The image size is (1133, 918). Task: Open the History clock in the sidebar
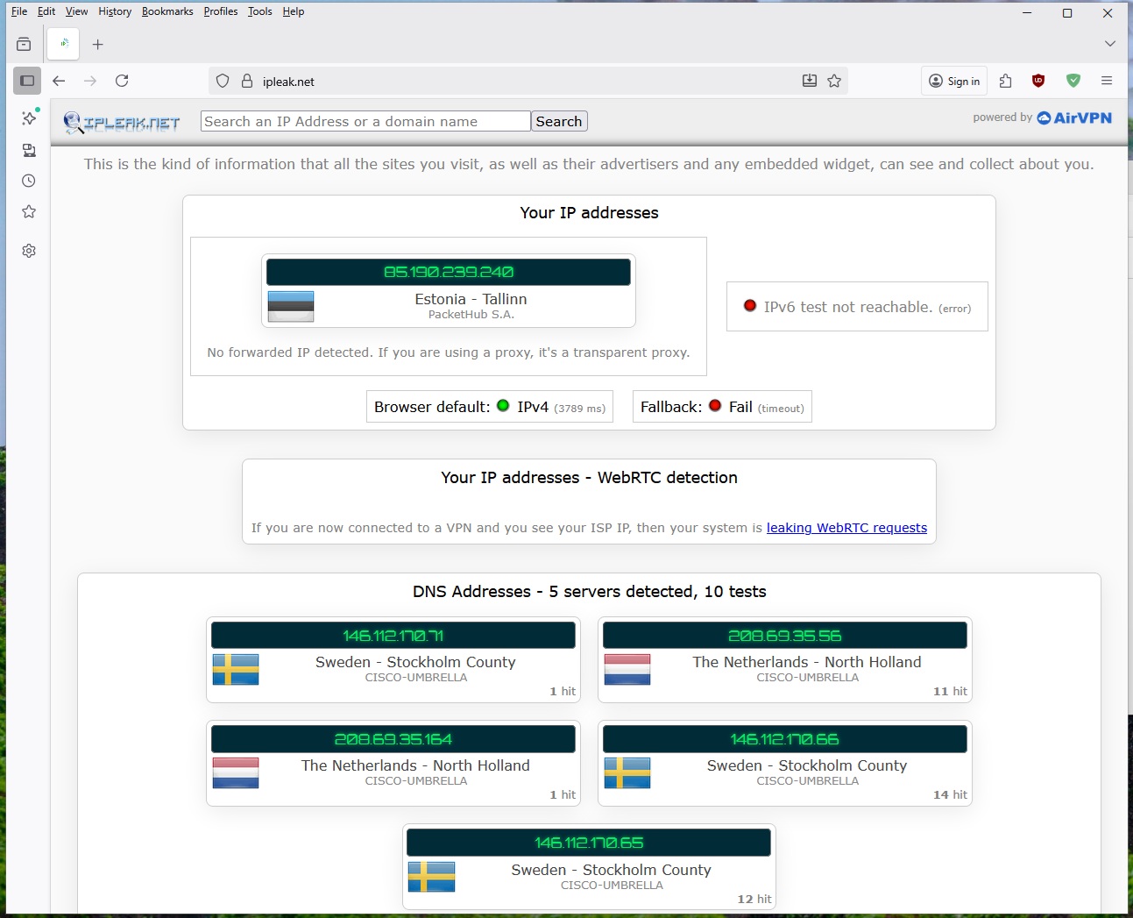click(x=29, y=181)
